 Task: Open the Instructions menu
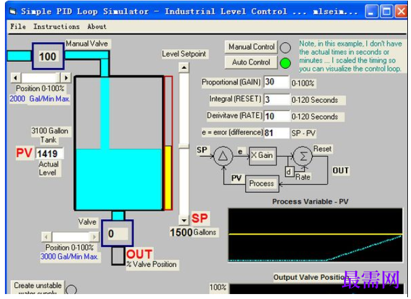[56, 27]
